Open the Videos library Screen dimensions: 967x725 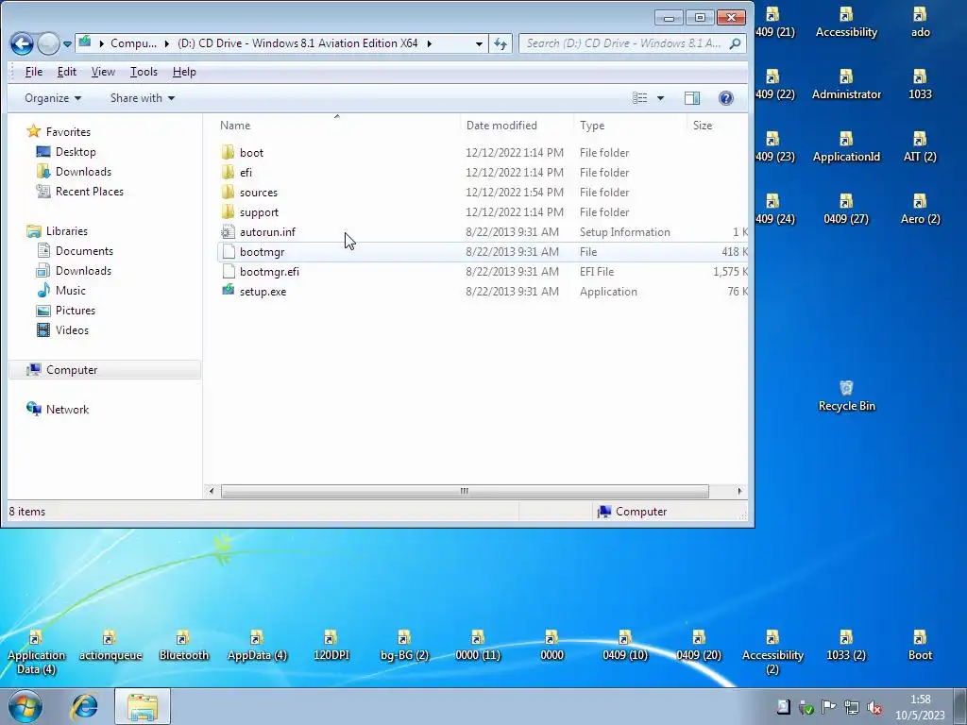pyautogui.click(x=72, y=329)
